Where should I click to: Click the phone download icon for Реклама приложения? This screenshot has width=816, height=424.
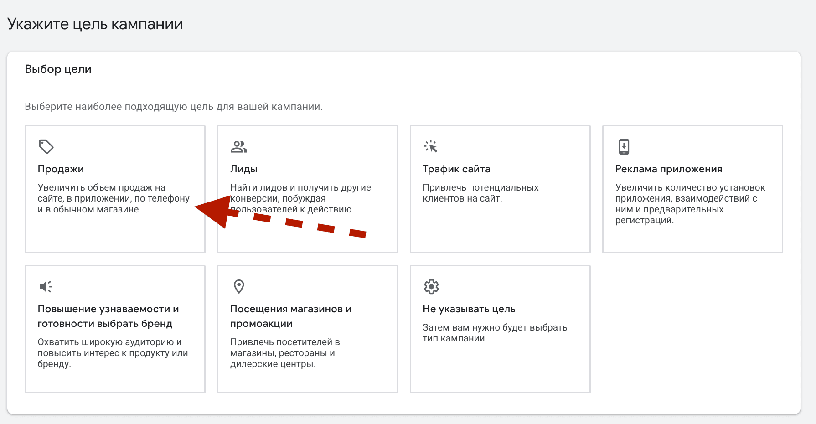pos(624,147)
